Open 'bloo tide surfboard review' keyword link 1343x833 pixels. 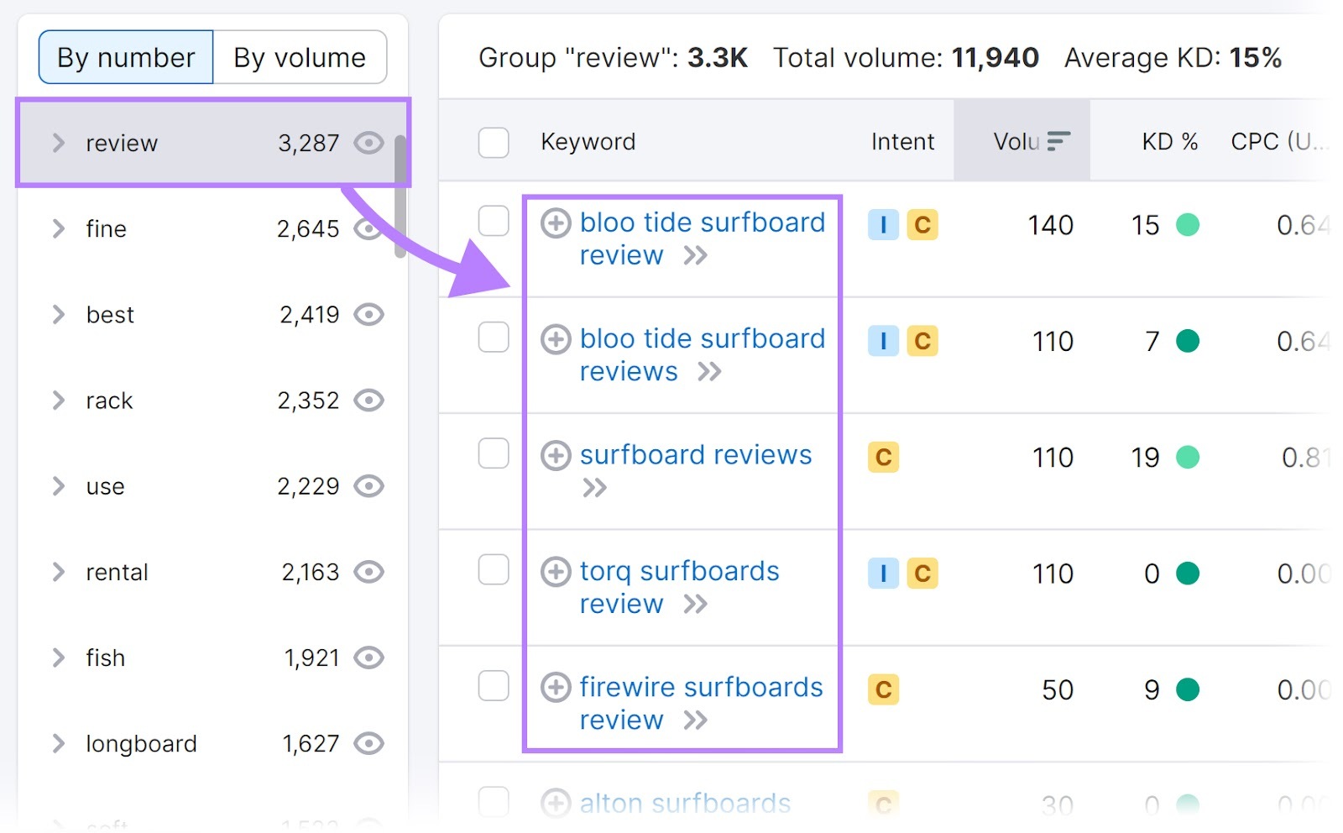(703, 238)
